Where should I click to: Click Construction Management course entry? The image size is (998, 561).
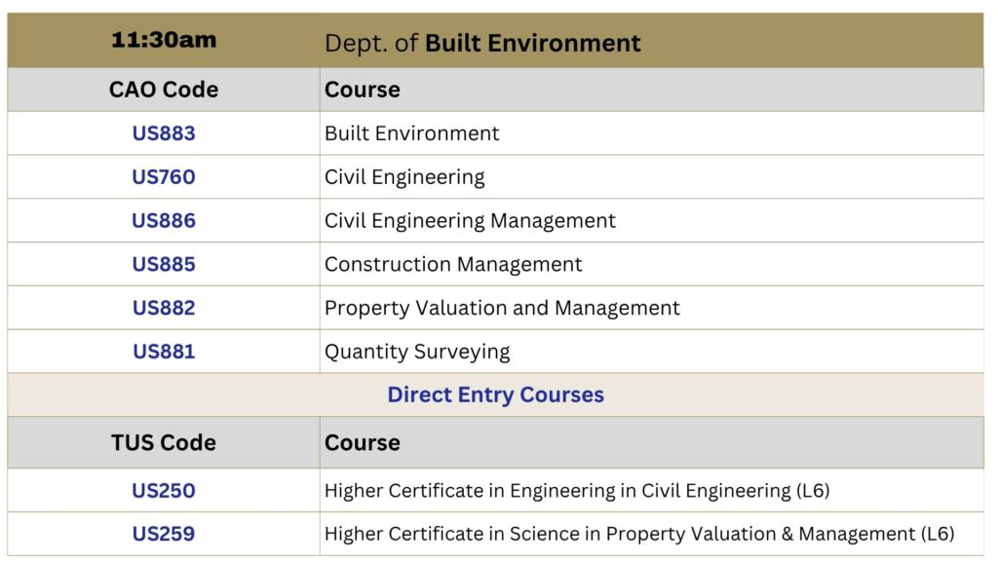(x=453, y=265)
